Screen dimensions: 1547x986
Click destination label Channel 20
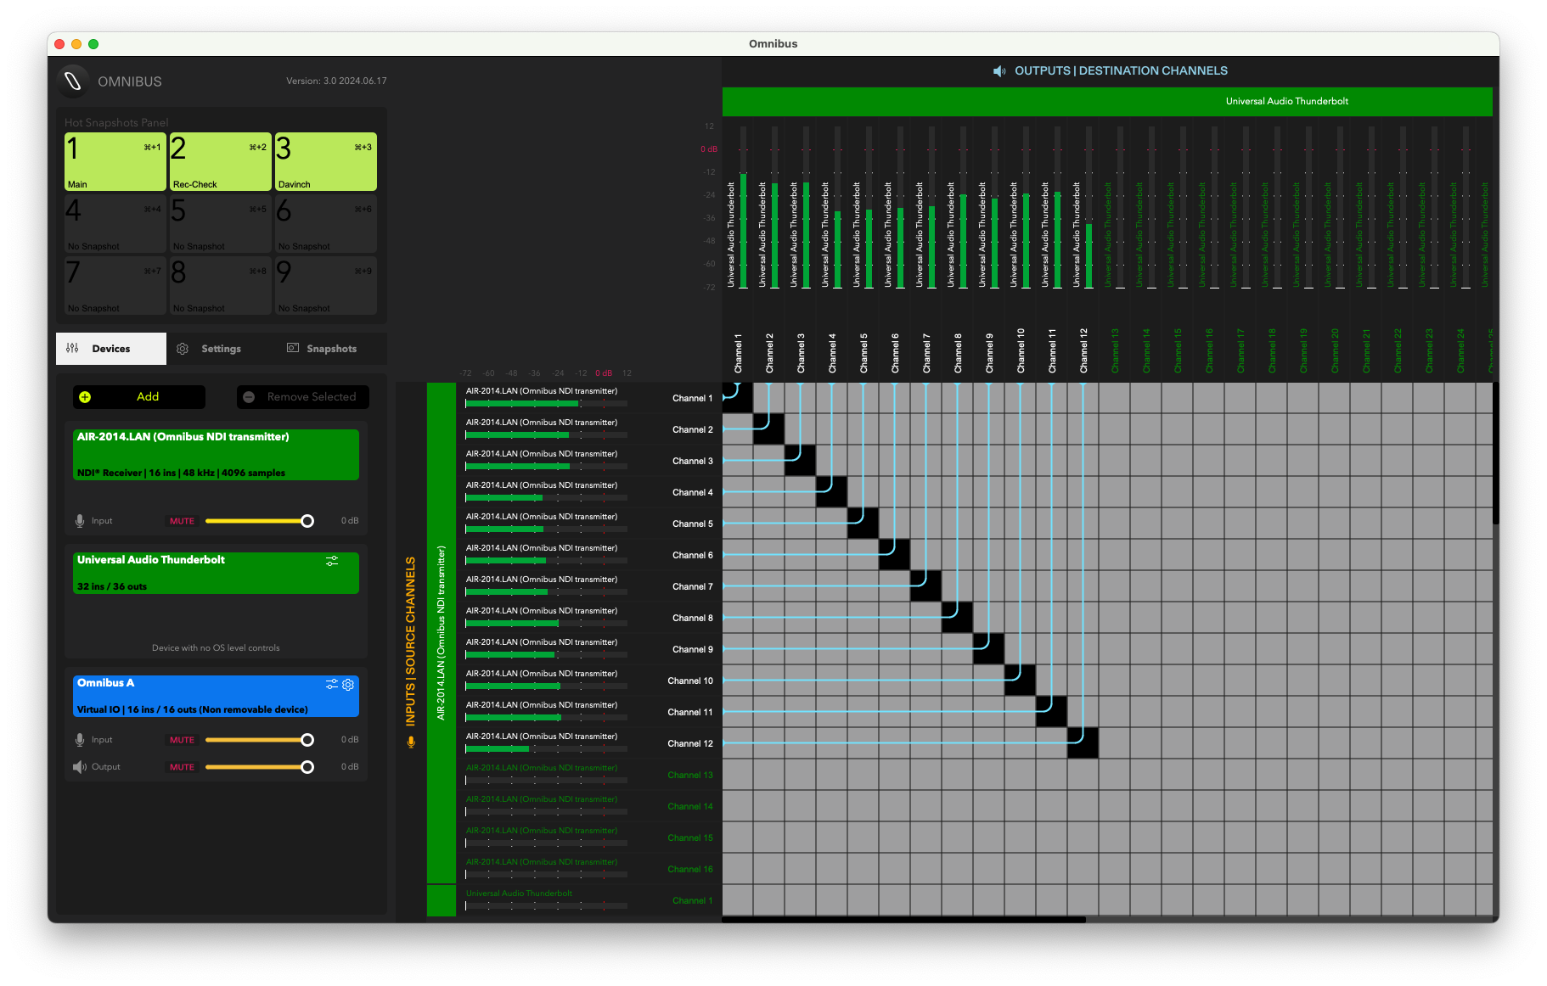pyautogui.click(x=1335, y=351)
